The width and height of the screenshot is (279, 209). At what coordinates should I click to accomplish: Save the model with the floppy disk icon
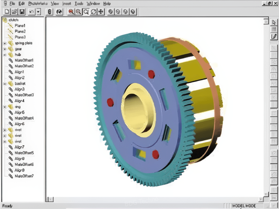click(x=22, y=12)
